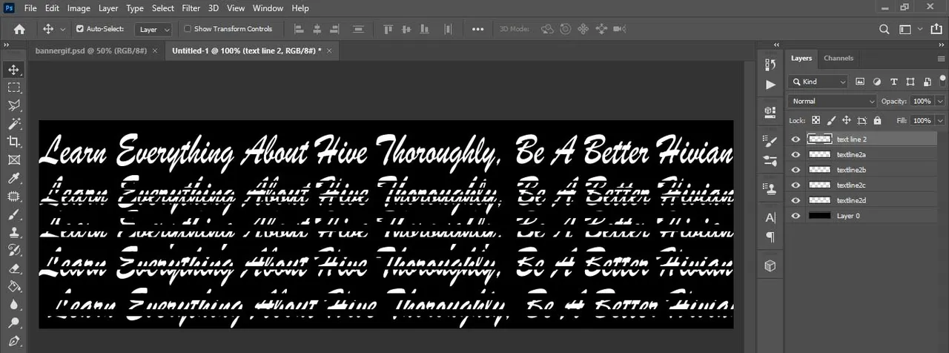Click the Align right edges icon
949x353 pixels.
335,29
